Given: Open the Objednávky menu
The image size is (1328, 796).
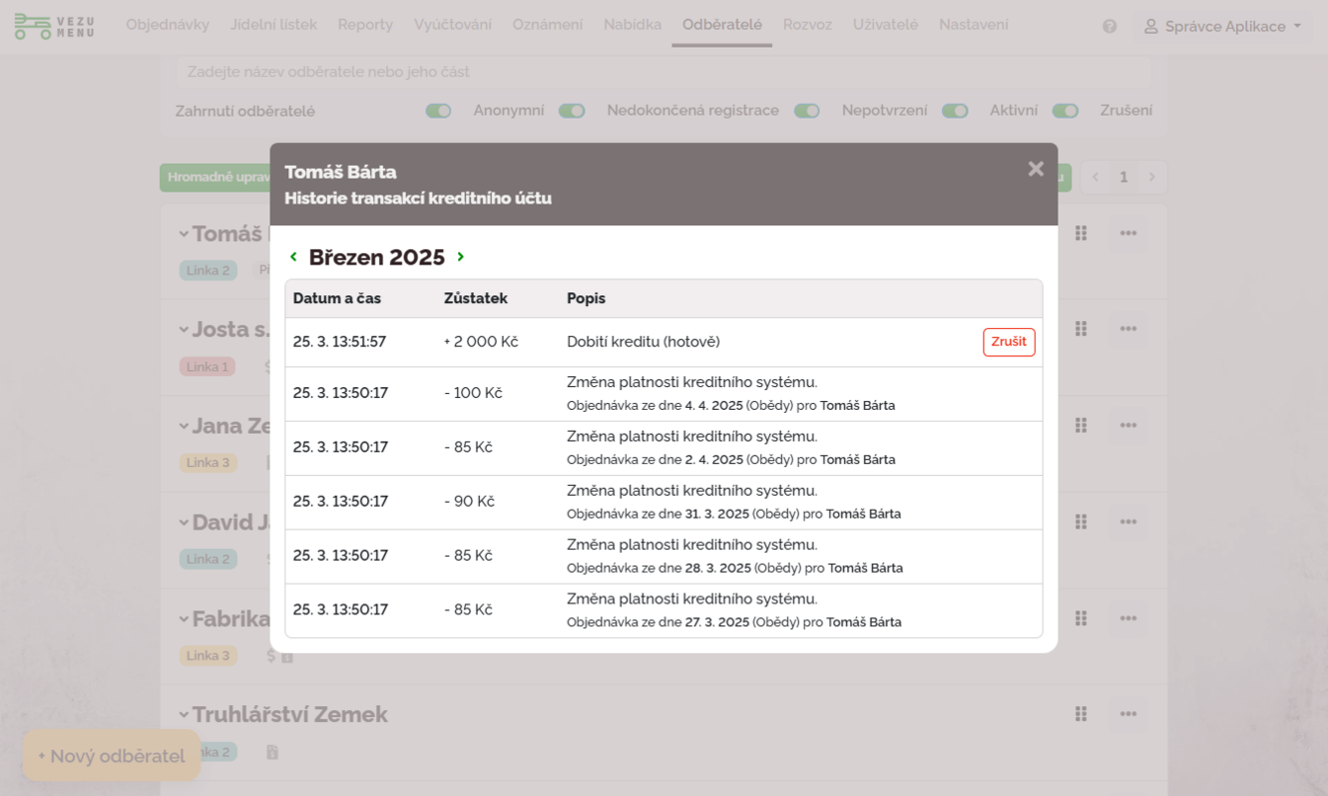Looking at the screenshot, I should coord(167,25).
